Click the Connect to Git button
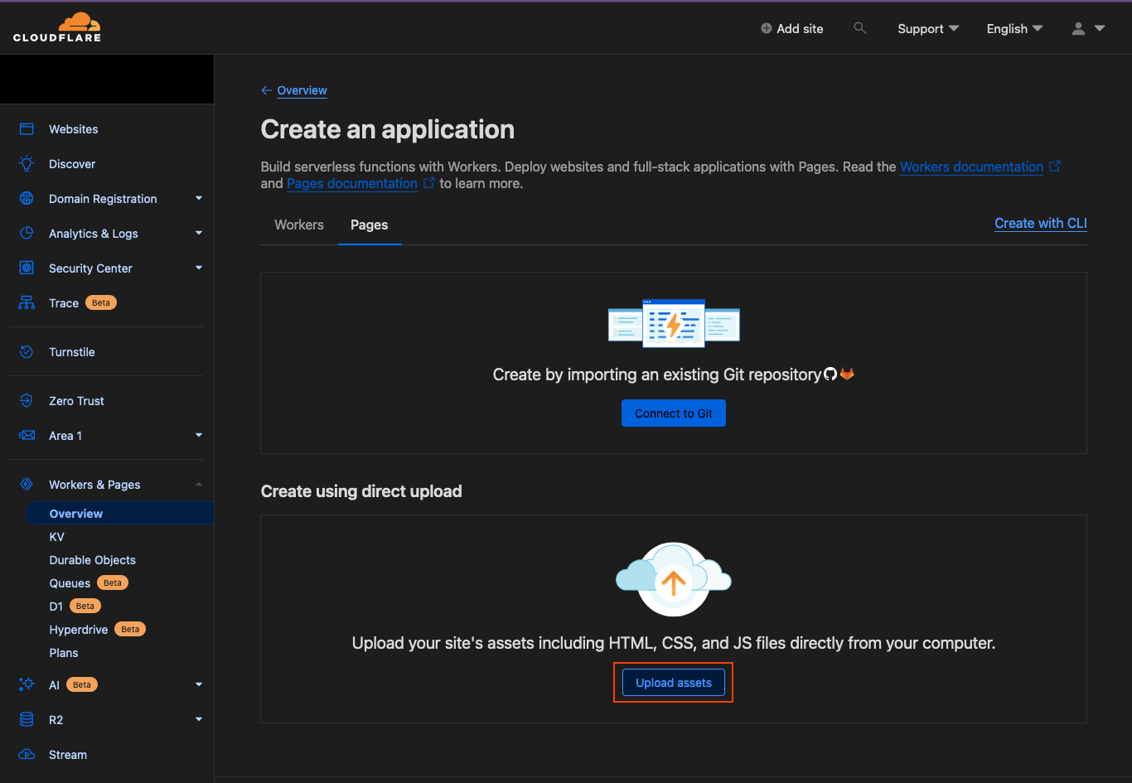 (x=674, y=413)
